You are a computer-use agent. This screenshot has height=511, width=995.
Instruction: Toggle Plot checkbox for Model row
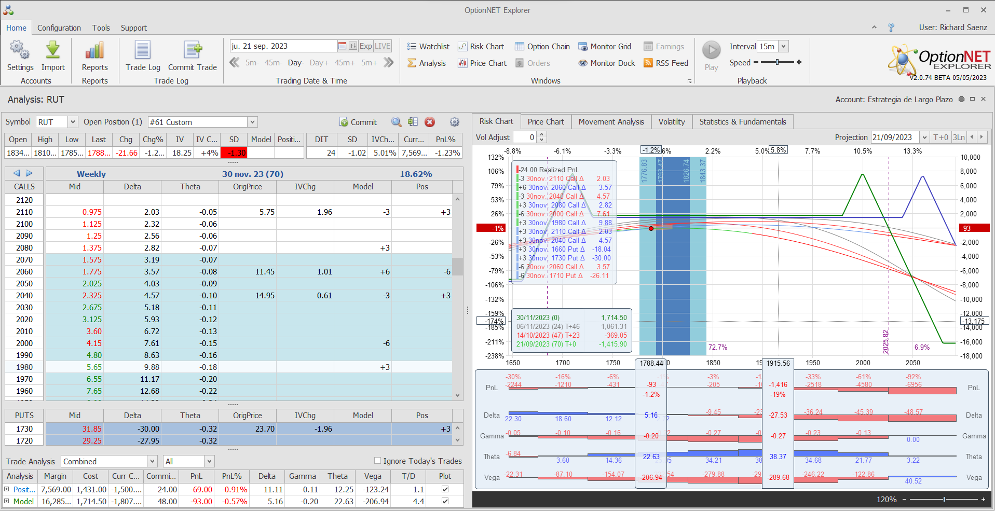445,501
